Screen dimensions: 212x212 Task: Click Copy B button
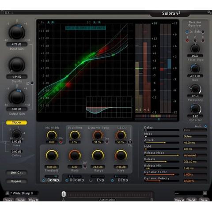coord(33,200)
